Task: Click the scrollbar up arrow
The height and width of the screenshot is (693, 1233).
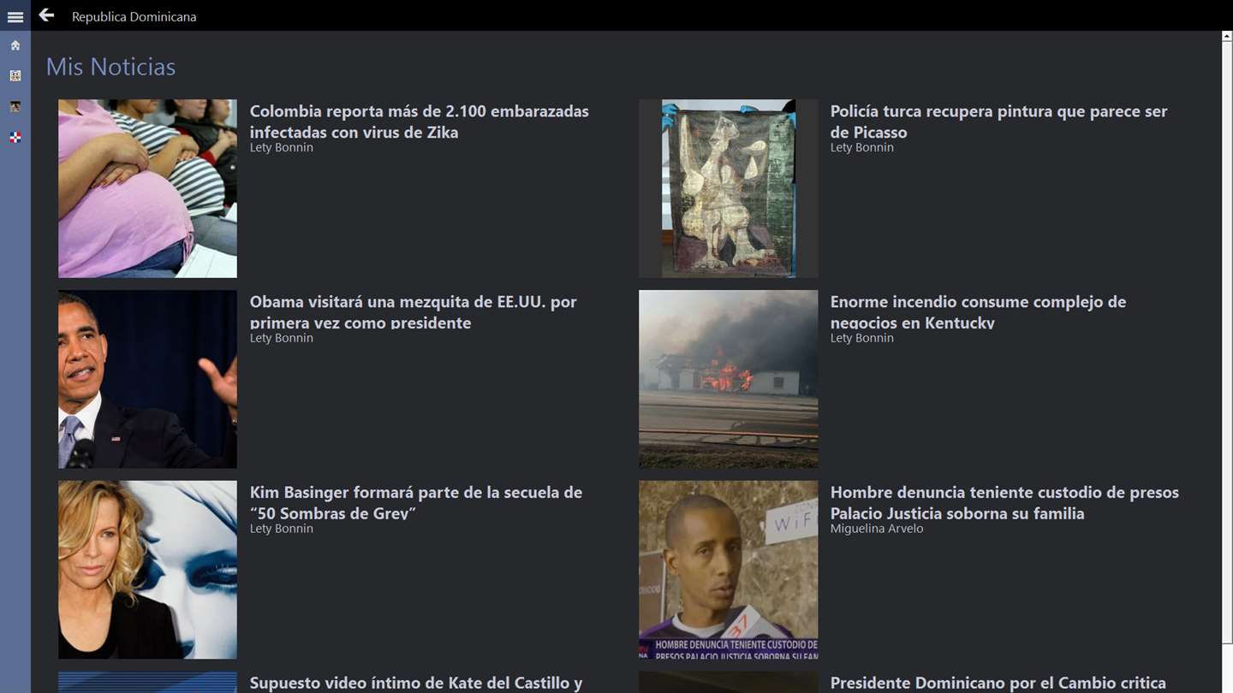Action: coord(1227,37)
